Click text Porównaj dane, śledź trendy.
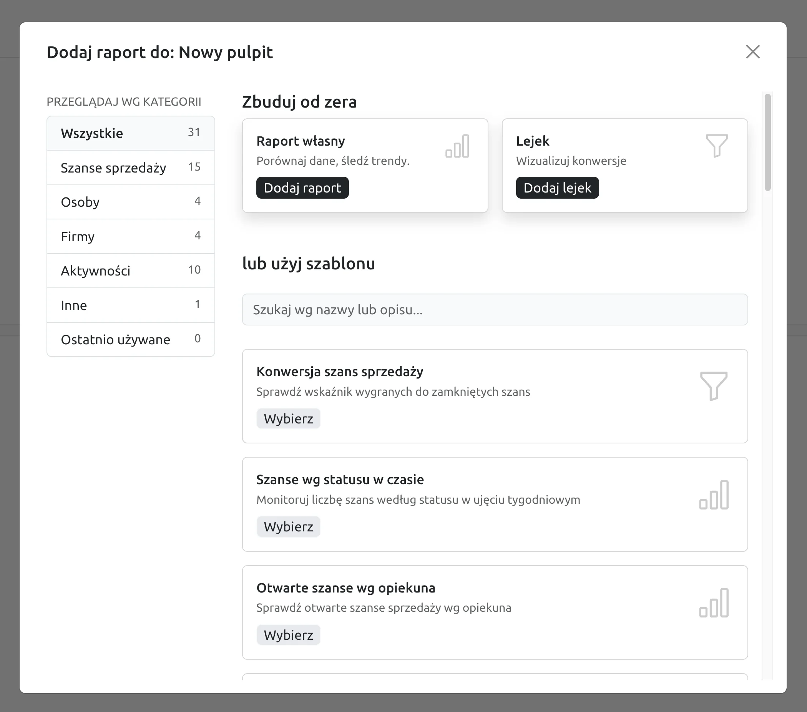Image resolution: width=807 pixels, height=712 pixels. (x=333, y=161)
